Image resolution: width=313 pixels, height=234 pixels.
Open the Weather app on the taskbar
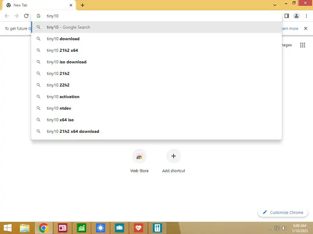[x=100, y=228]
